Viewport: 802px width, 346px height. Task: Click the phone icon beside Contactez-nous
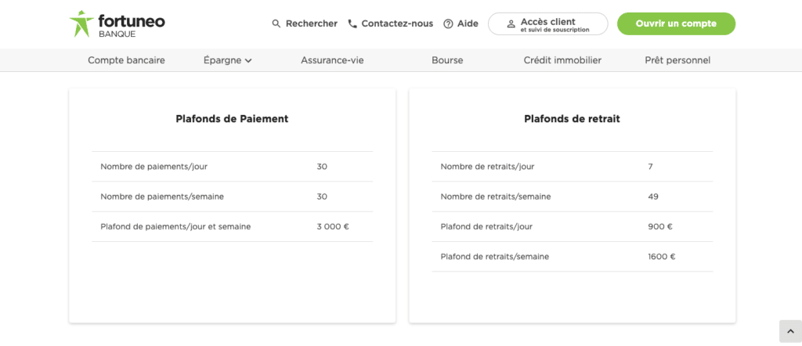point(352,23)
